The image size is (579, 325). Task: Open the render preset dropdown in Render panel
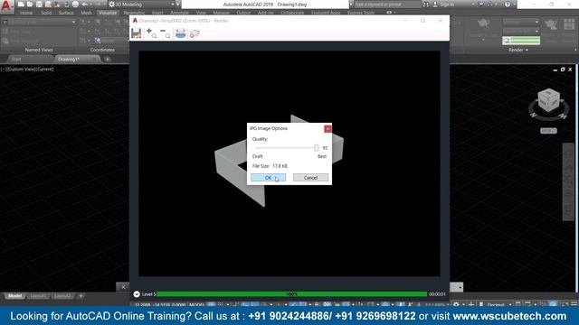521,22
